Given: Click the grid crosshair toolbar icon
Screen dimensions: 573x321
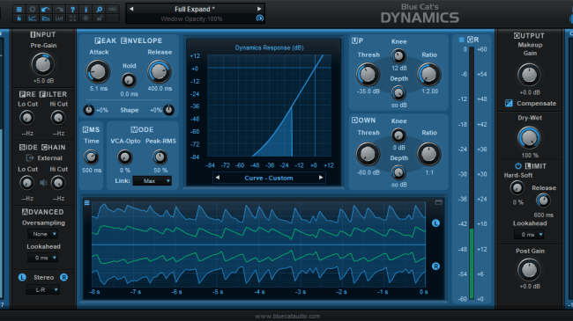Looking at the screenshot, I should tap(86, 18).
